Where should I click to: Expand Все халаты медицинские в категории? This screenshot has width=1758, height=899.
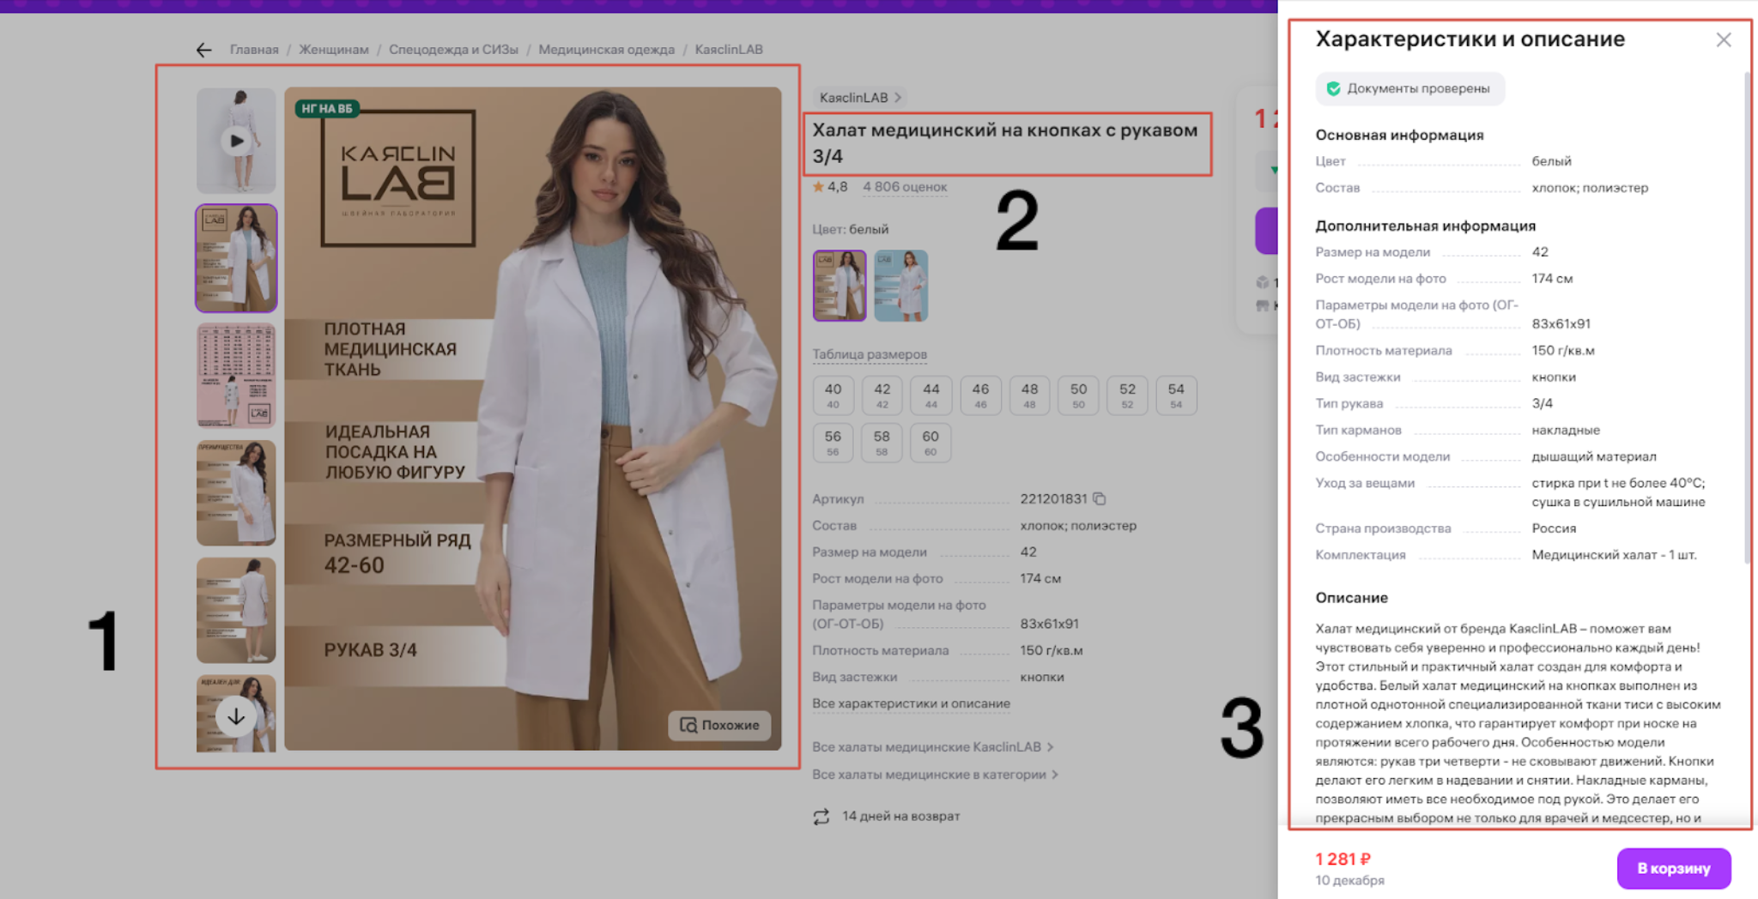[x=935, y=775]
